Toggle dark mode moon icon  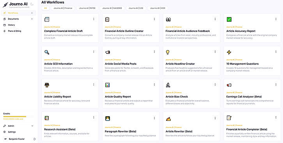(x=32, y=4)
